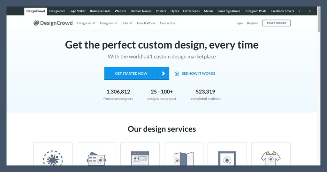Expand the Categories dropdown menu
Screen dimensions: 327x172
pos(86,23)
